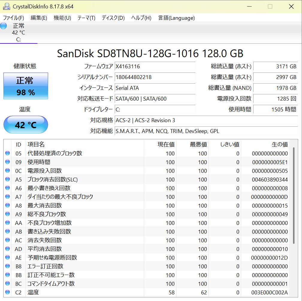Click the current value 58 in row C2
The image size is (302, 301).
pyautogui.click(x=172, y=292)
